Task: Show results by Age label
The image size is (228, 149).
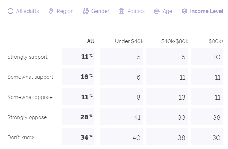Action: click(167, 11)
